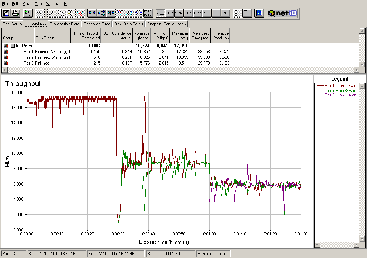Click the results table scroll up arrow
367x258 pixels.
pyautogui.click(x=362, y=31)
